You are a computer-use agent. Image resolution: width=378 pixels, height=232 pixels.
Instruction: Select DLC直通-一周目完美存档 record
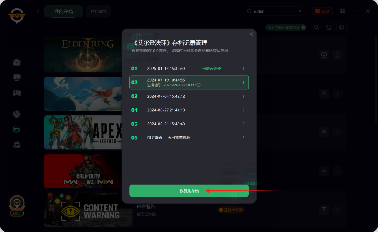[189, 138]
